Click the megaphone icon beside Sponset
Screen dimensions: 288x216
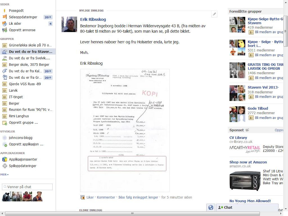click(247, 130)
